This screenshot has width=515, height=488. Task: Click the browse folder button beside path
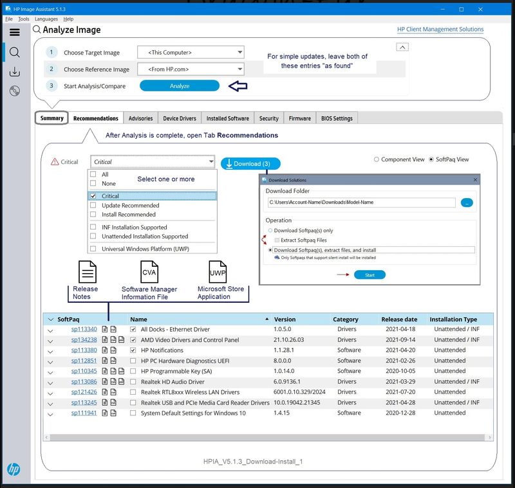point(467,203)
